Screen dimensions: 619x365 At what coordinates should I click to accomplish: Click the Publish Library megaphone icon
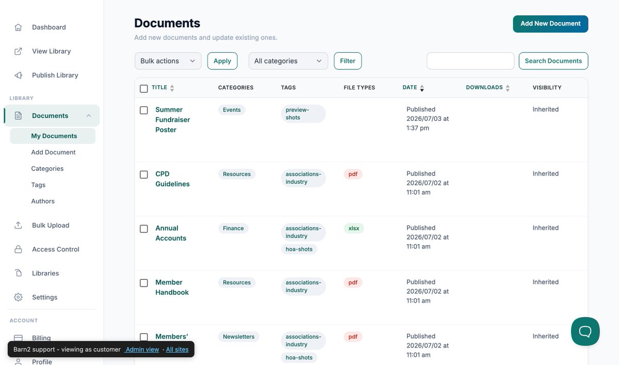click(x=19, y=75)
